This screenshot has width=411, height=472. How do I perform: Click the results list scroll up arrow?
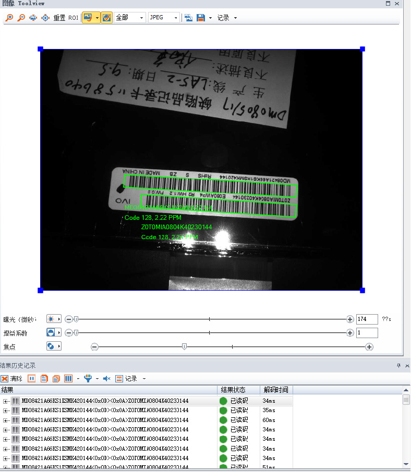tap(406, 390)
